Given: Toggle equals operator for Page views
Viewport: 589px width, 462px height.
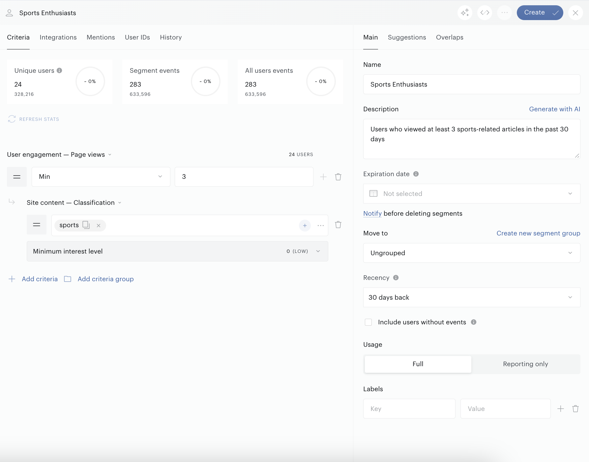Looking at the screenshot, I should (x=17, y=177).
